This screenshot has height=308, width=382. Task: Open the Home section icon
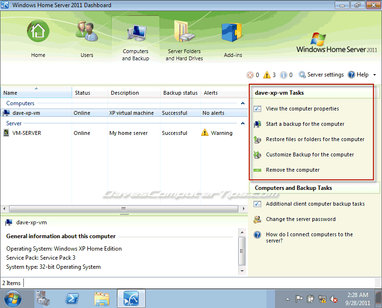point(38,31)
